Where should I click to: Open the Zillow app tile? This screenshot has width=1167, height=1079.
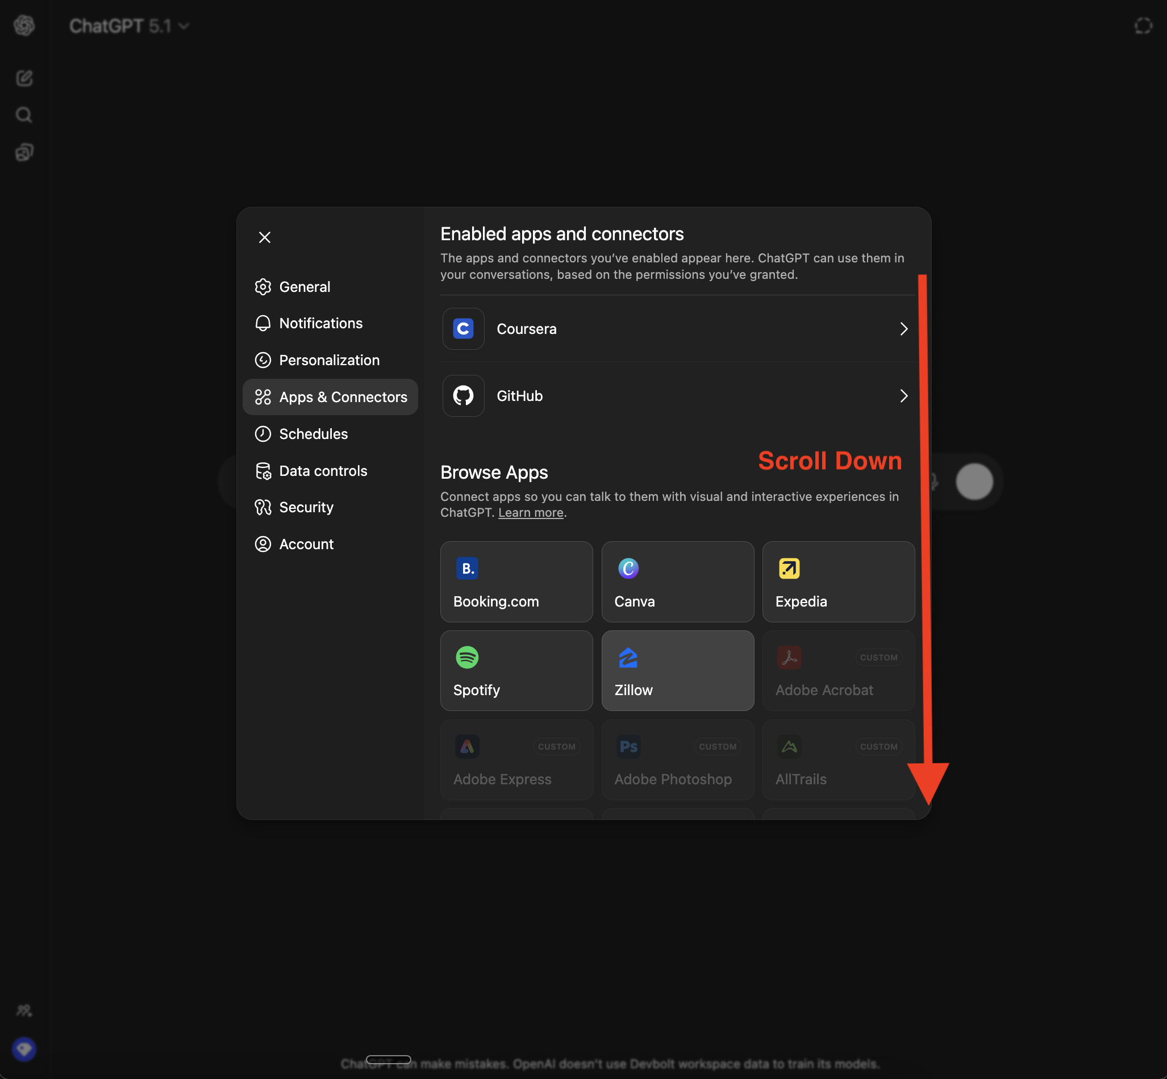coord(677,670)
